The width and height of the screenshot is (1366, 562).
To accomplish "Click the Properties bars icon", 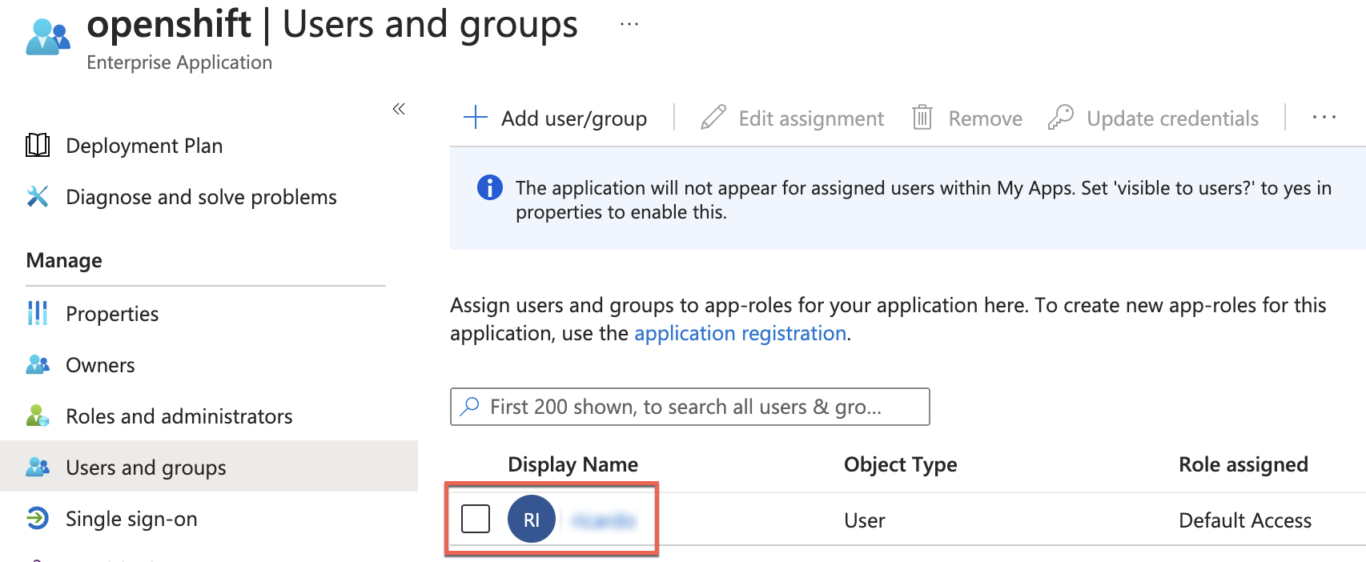I will click(x=38, y=314).
